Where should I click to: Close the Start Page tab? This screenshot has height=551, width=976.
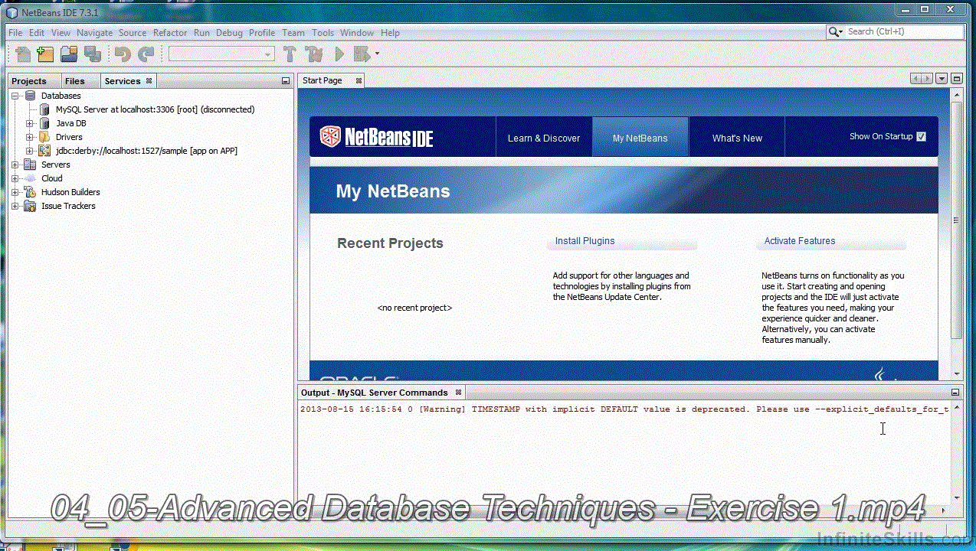(x=359, y=80)
